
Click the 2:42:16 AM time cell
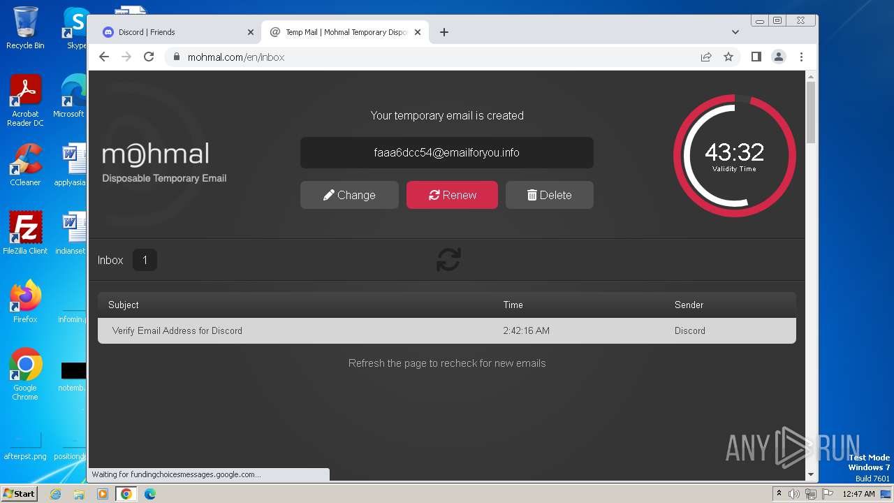[526, 330]
